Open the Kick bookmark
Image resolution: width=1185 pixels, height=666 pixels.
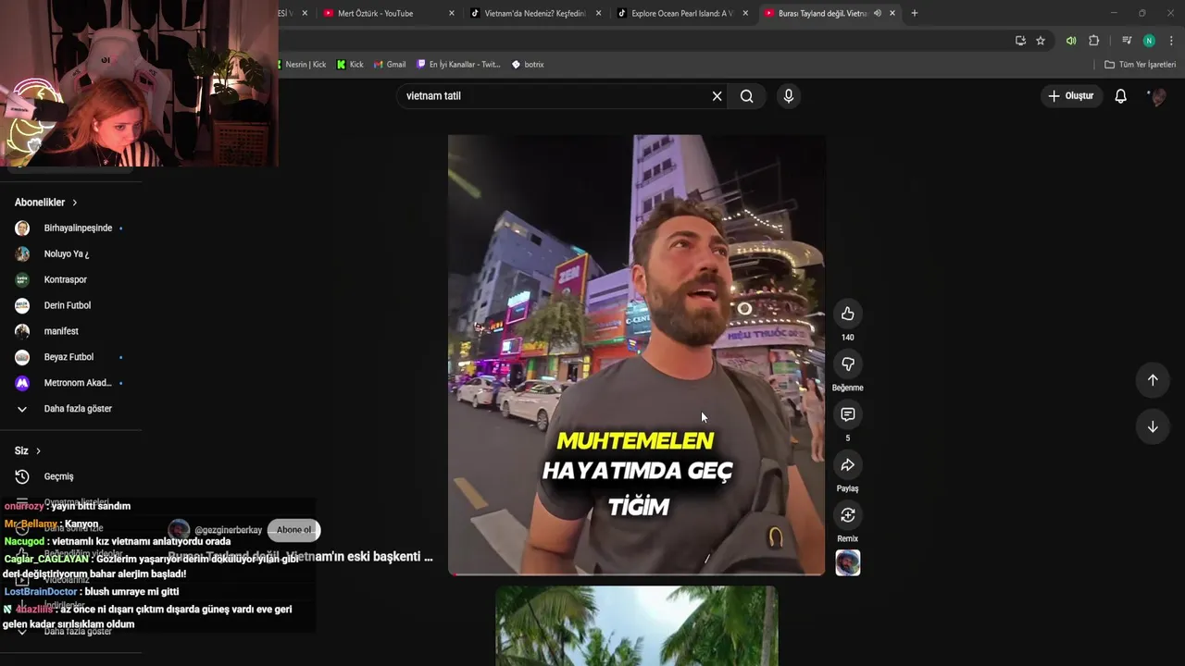click(x=350, y=65)
